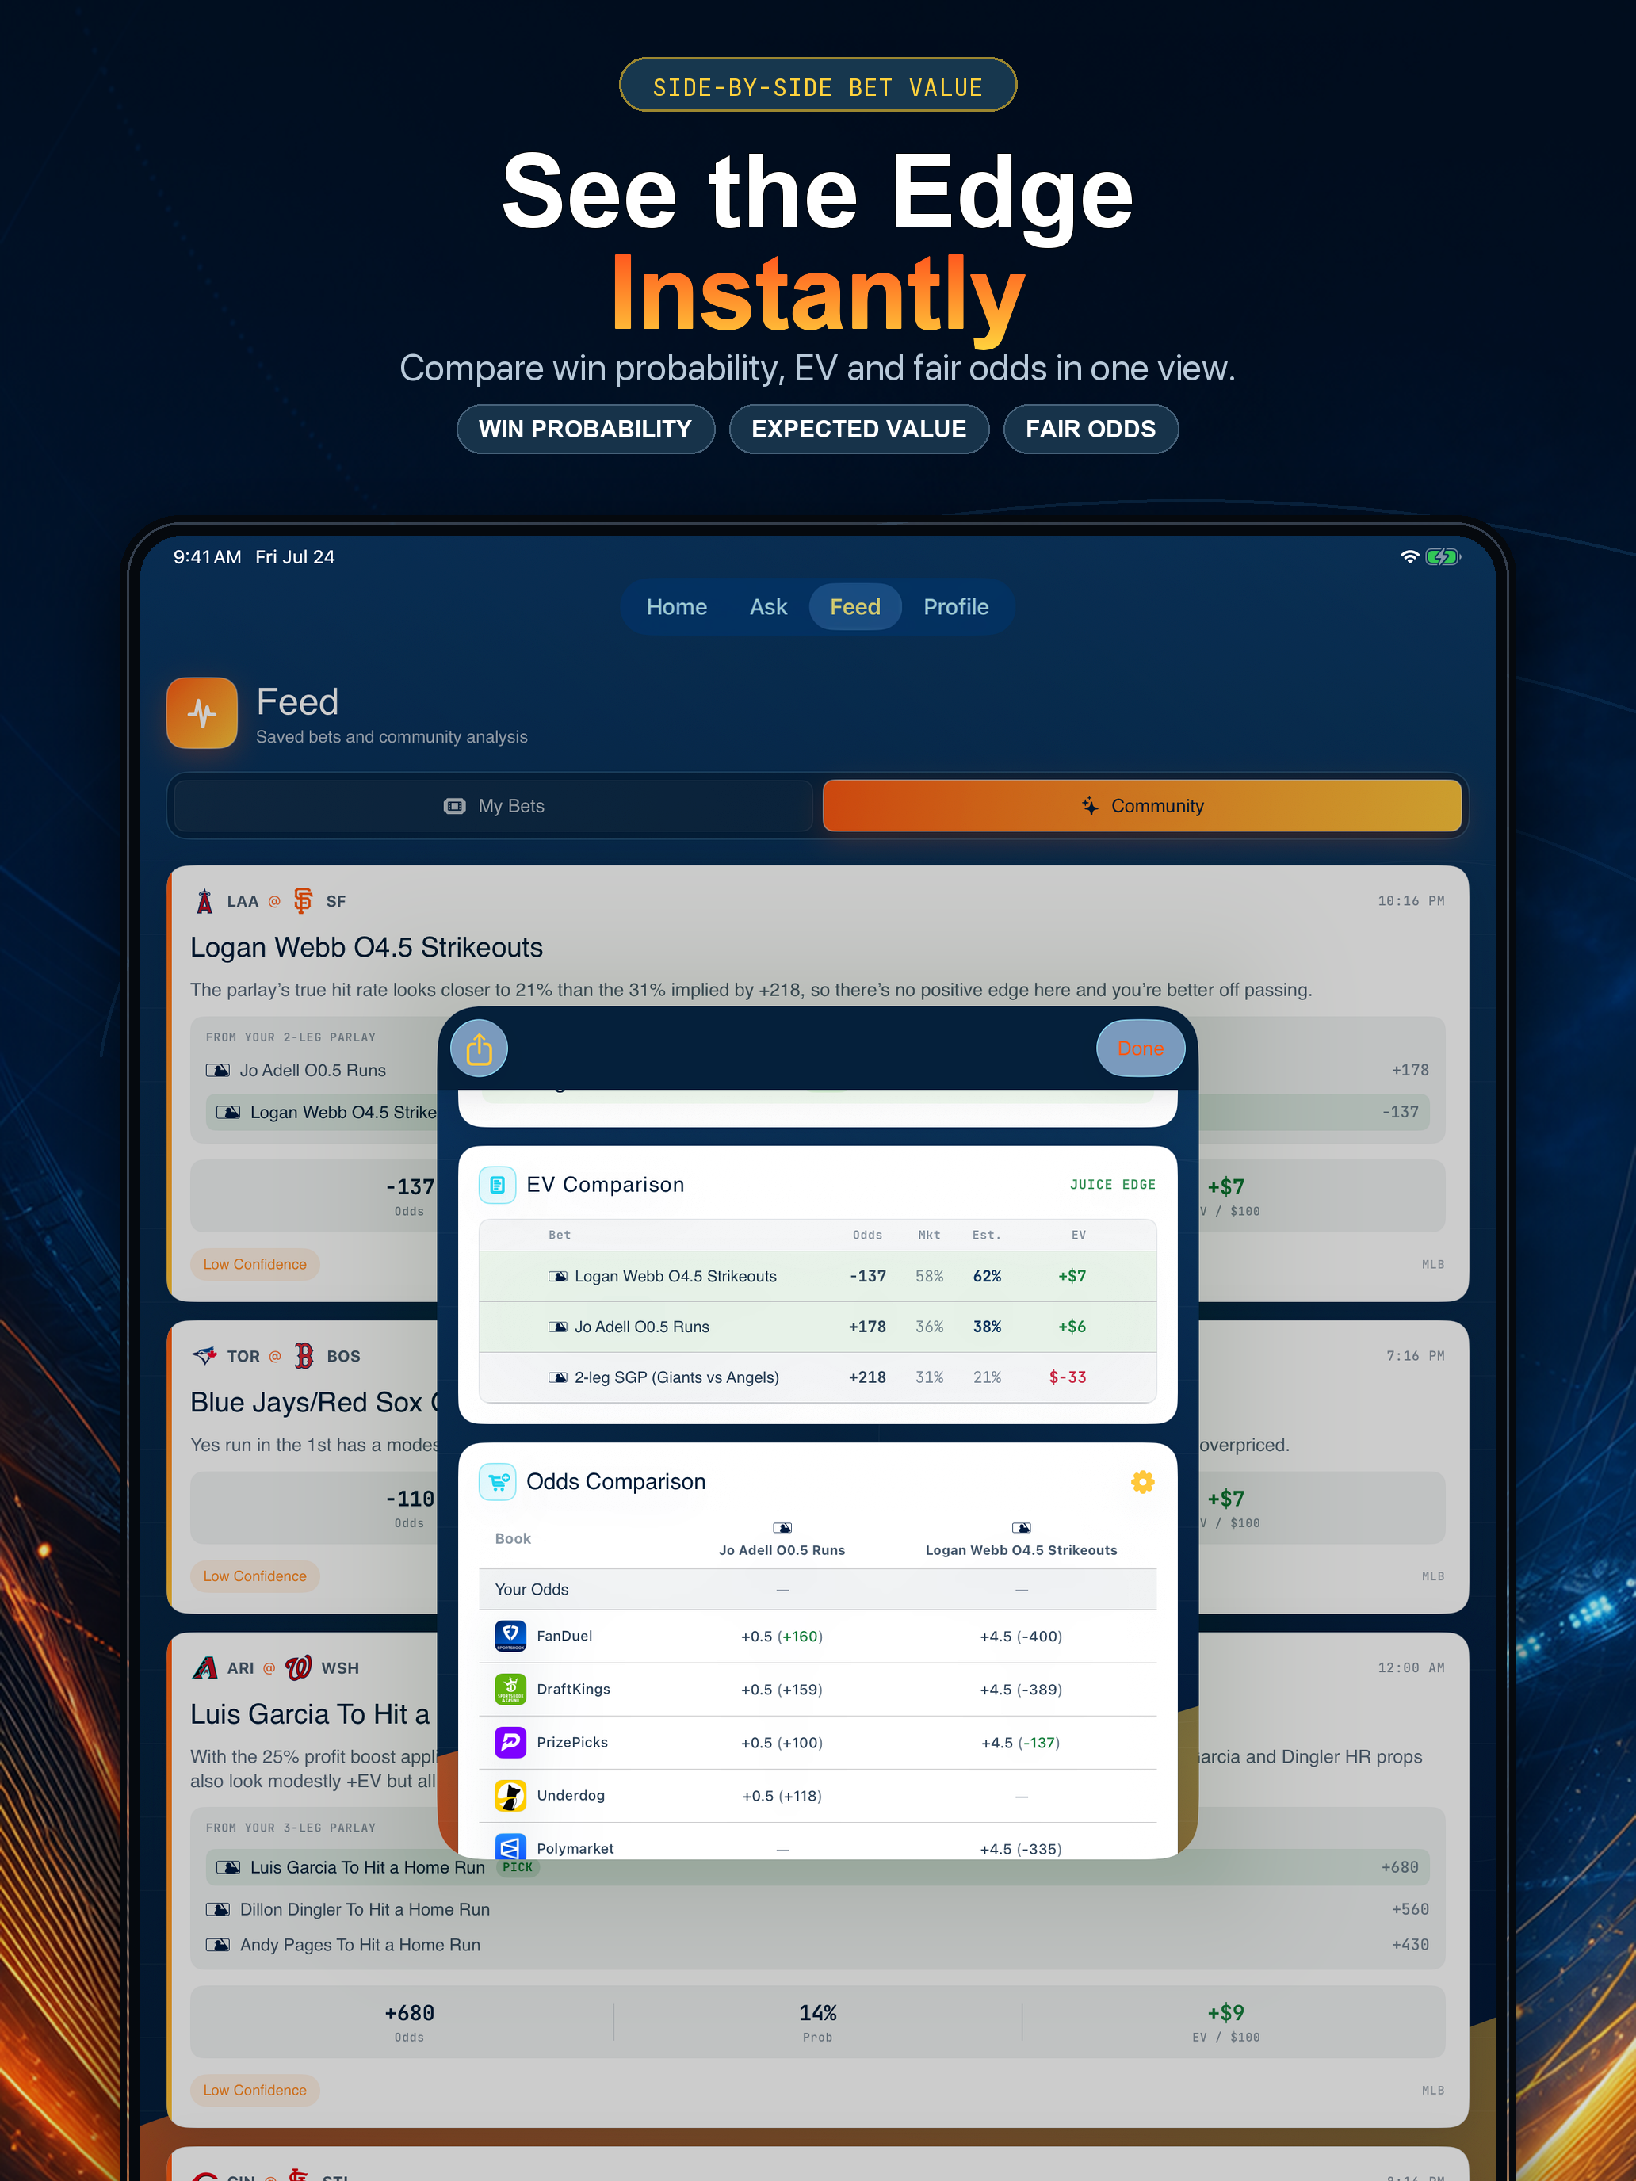Tap the Odds Comparison cart icon
The image size is (1636, 2181).
click(497, 1482)
